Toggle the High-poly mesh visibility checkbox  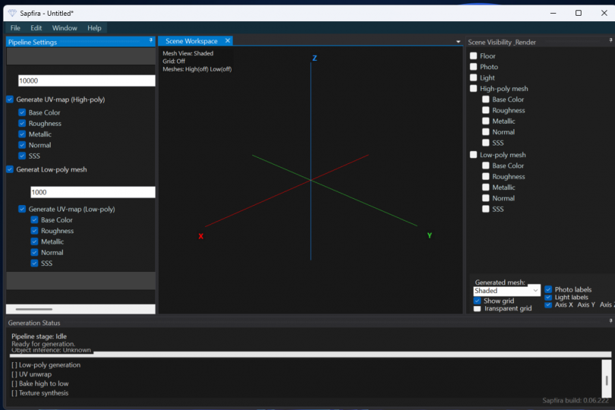[x=474, y=89]
